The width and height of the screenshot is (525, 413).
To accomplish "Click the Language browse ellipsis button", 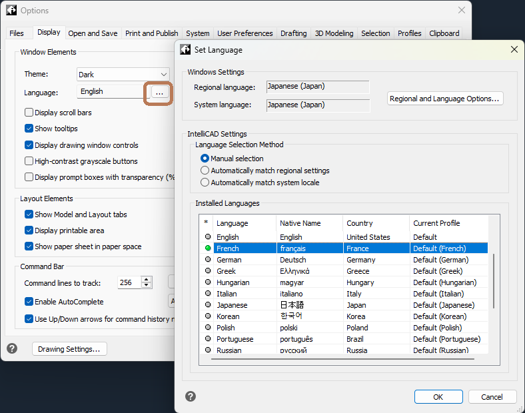I will (159, 92).
